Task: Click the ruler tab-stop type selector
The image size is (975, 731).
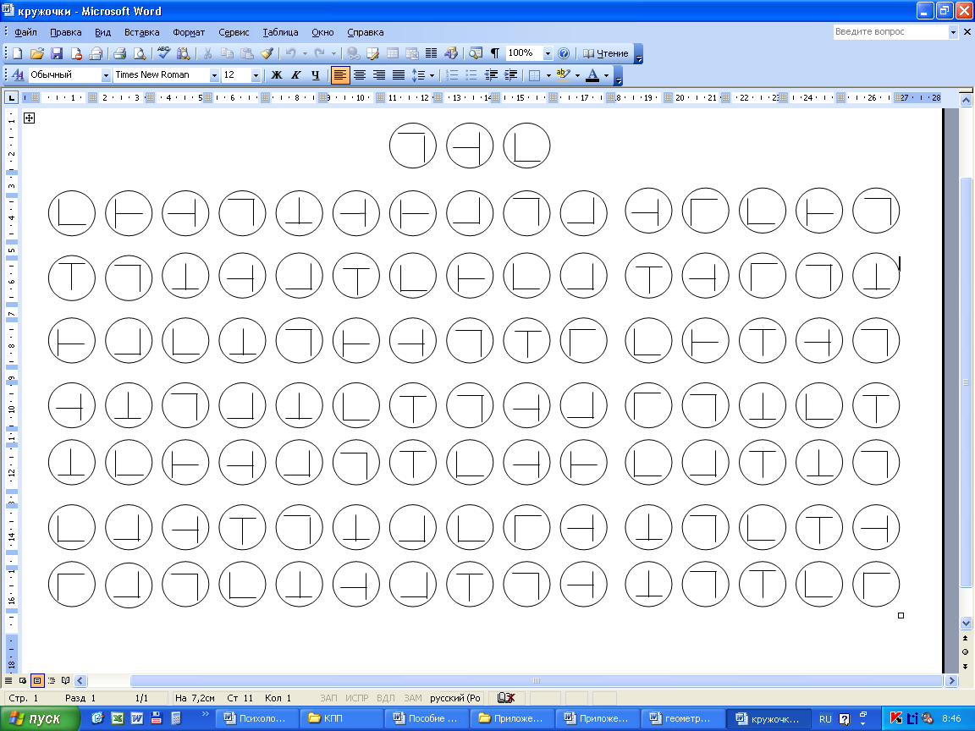Action: click(11, 97)
